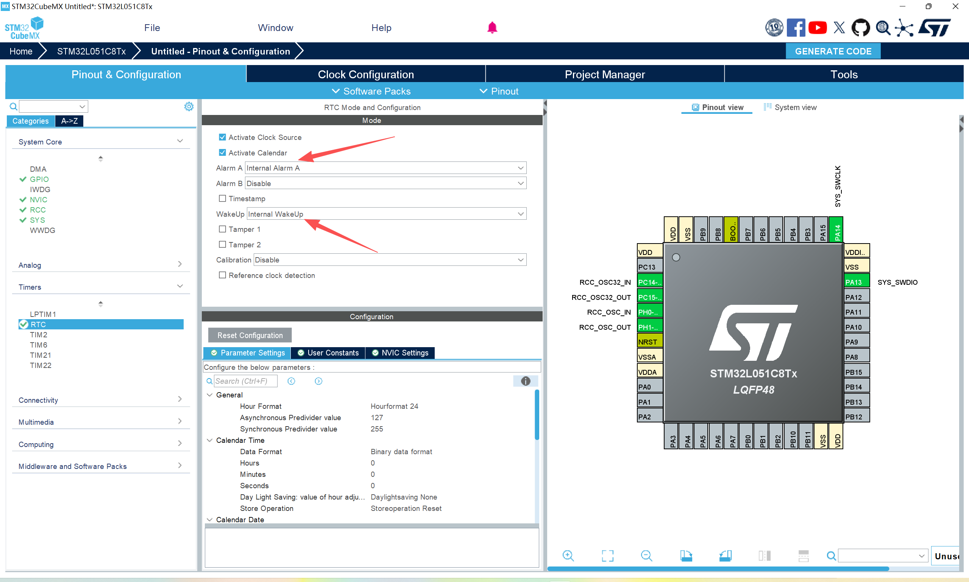Screen dimensions: 969x582
Task: Switch to the Project Manager tab
Action: click(x=605, y=74)
